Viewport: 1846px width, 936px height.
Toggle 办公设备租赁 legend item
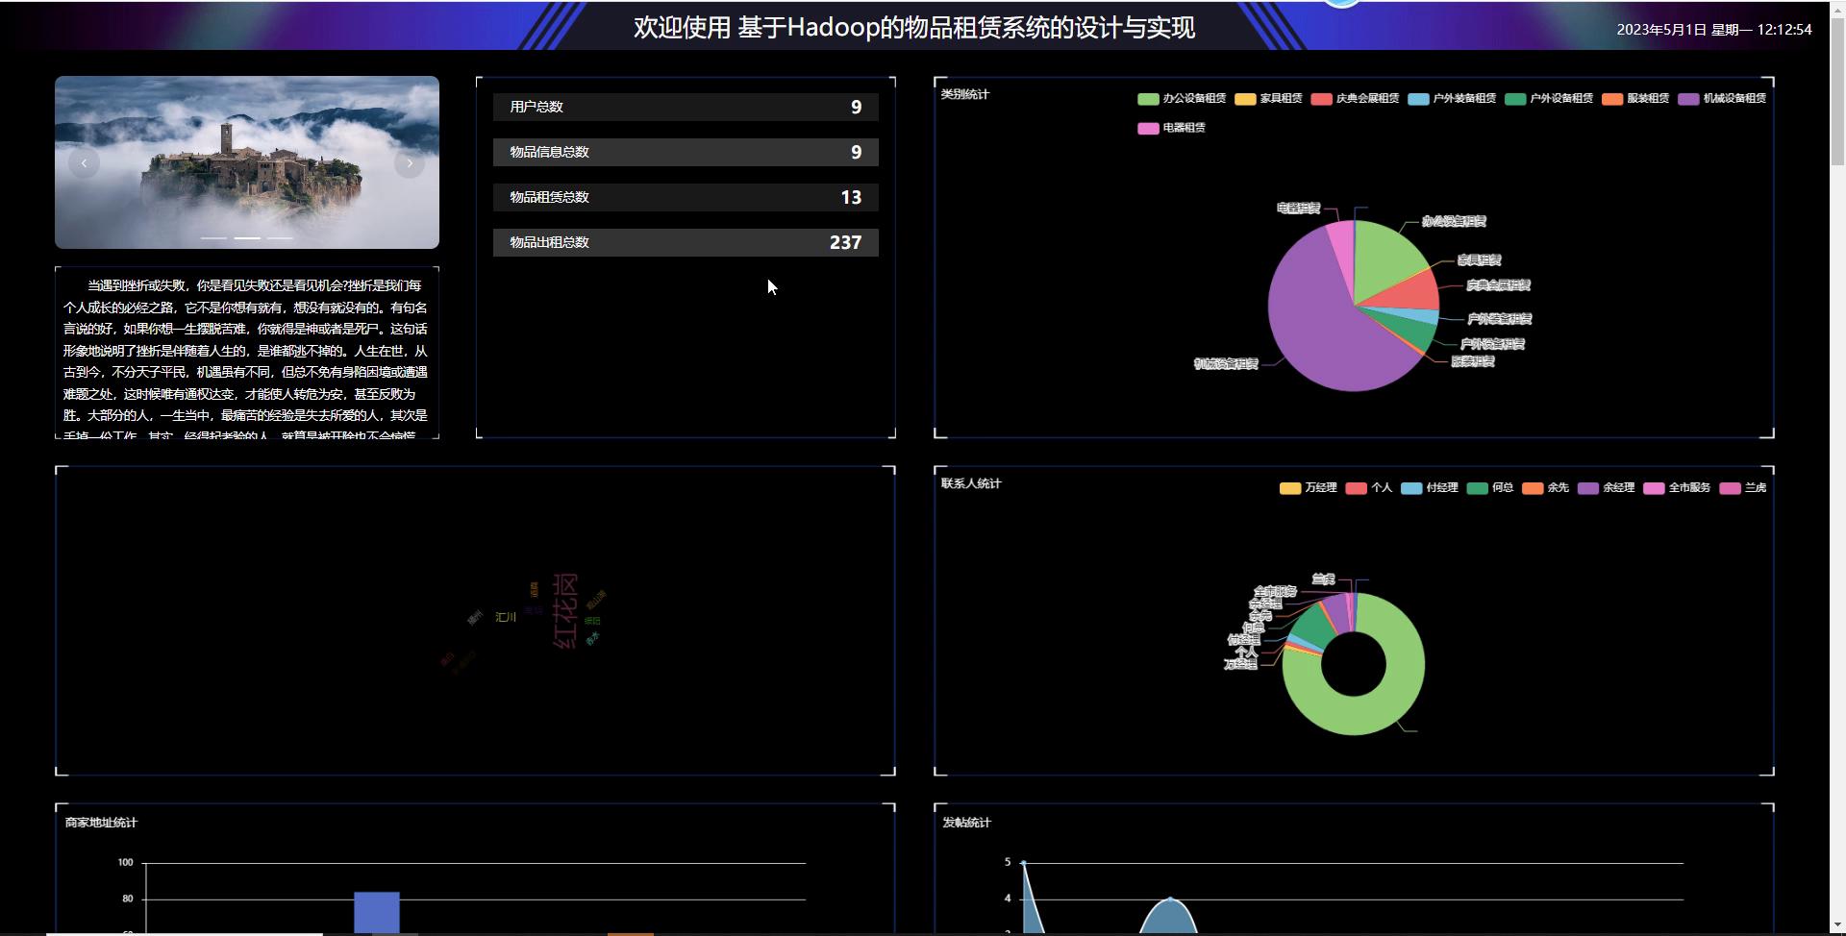[1181, 99]
